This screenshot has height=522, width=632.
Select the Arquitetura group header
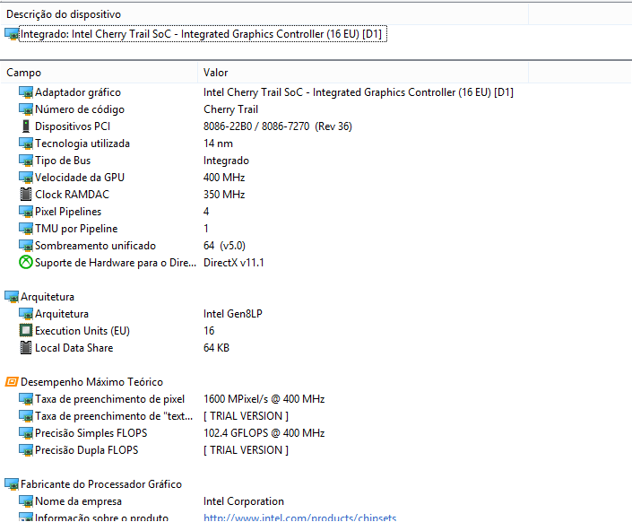coord(48,297)
